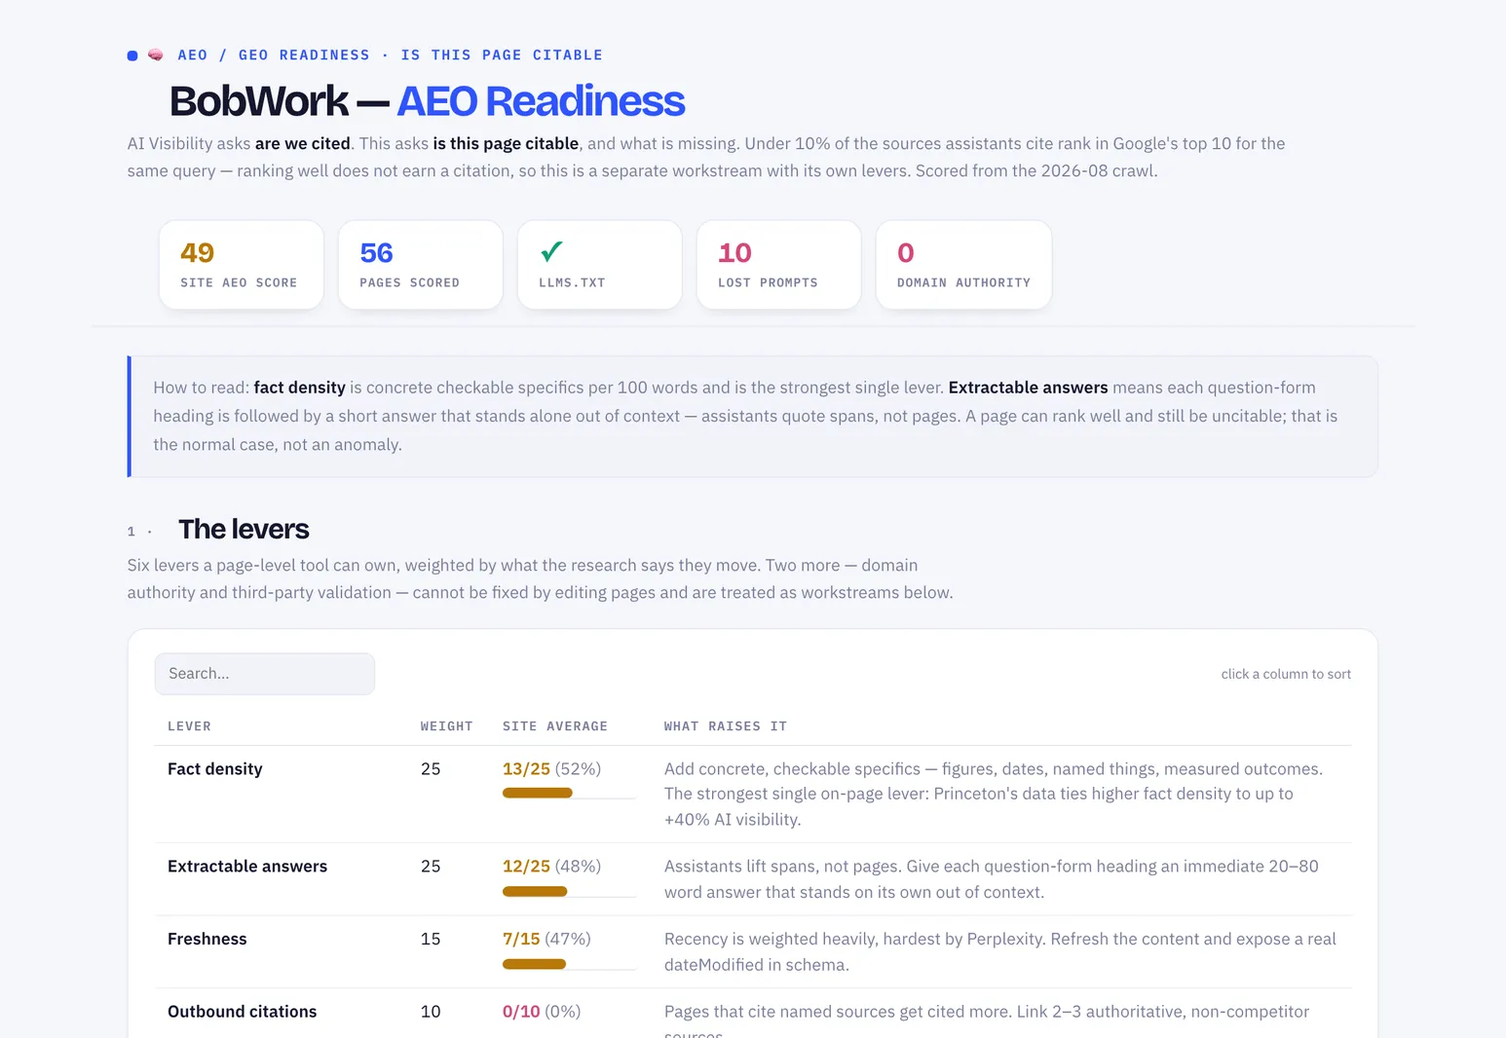Image resolution: width=1506 pixels, height=1038 pixels.
Task: Click the weight 15 in the Freshness row
Action: coord(431,940)
